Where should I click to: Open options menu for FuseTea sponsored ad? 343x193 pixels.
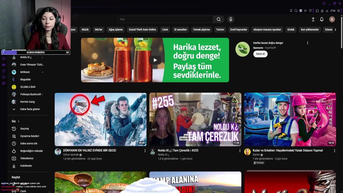tap(308, 43)
